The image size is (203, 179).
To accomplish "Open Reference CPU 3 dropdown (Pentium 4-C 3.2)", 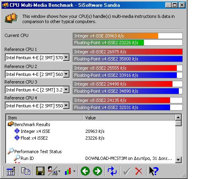I will 66,90.
